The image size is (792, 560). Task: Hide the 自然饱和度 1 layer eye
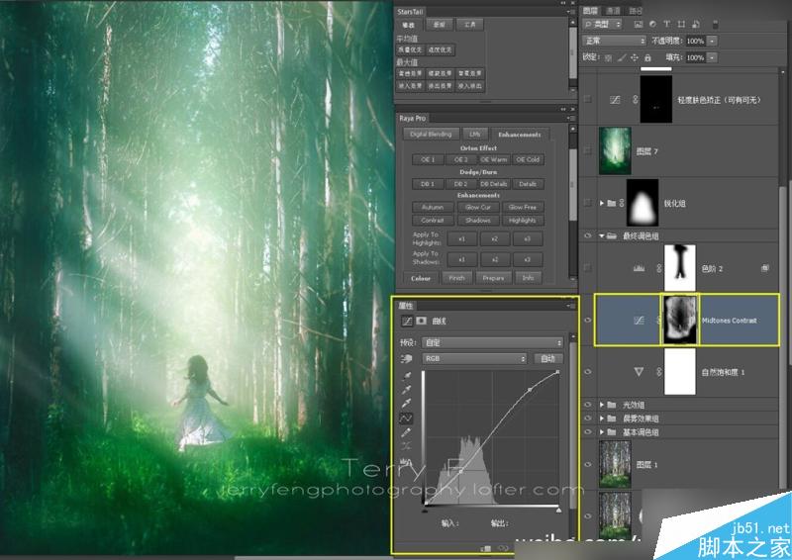pyautogui.click(x=587, y=372)
